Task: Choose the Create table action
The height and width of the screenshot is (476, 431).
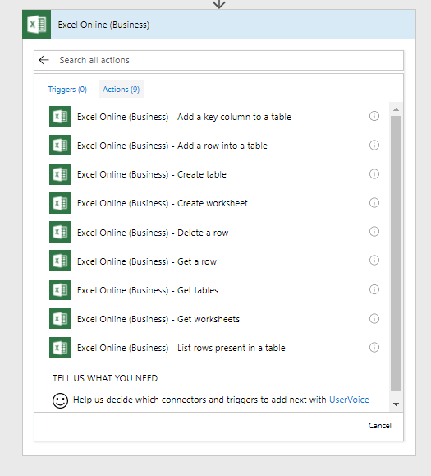Action: 152,174
